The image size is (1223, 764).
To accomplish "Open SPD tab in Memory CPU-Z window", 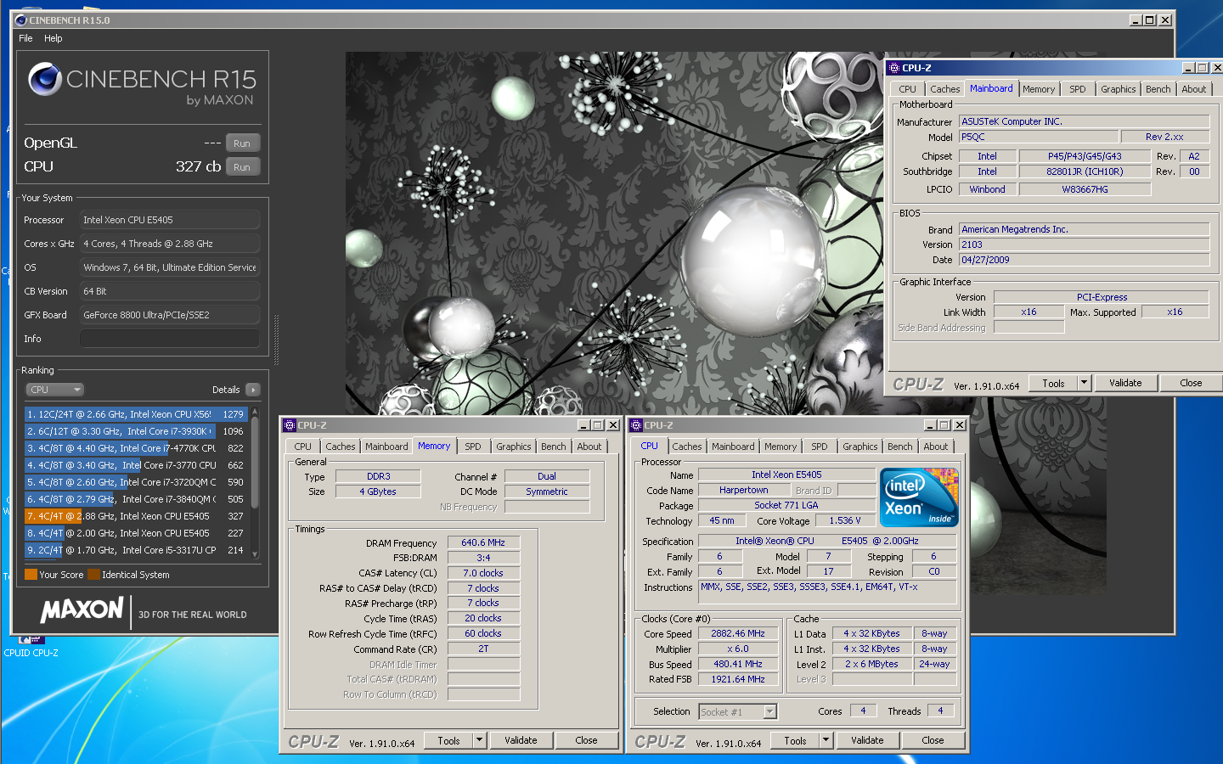I will click(x=472, y=447).
